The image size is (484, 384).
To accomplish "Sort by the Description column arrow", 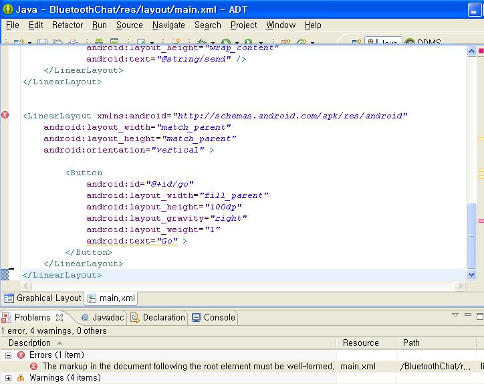I will point(60,343).
